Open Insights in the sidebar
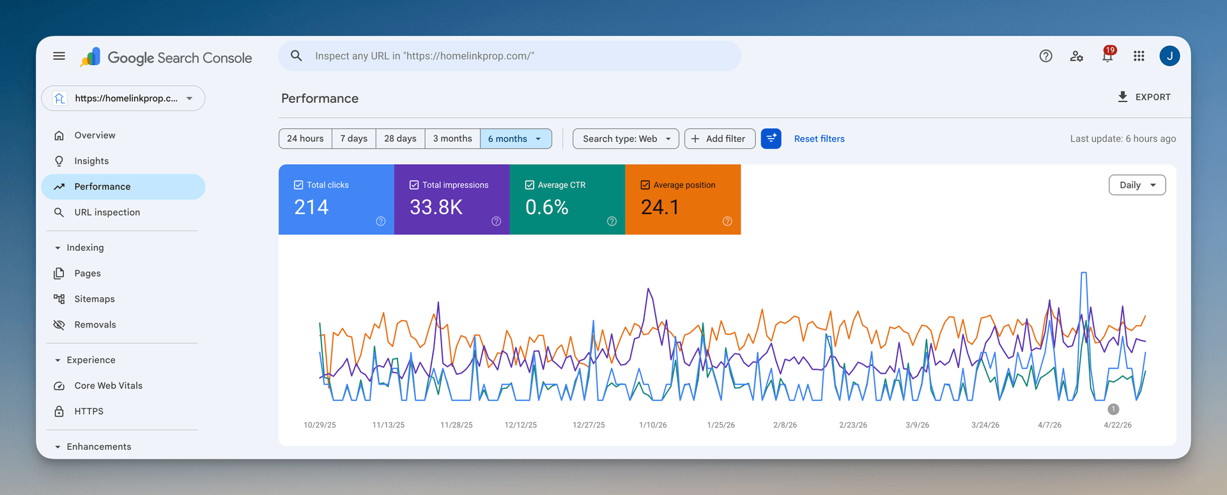The image size is (1227, 495). [123, 161]
